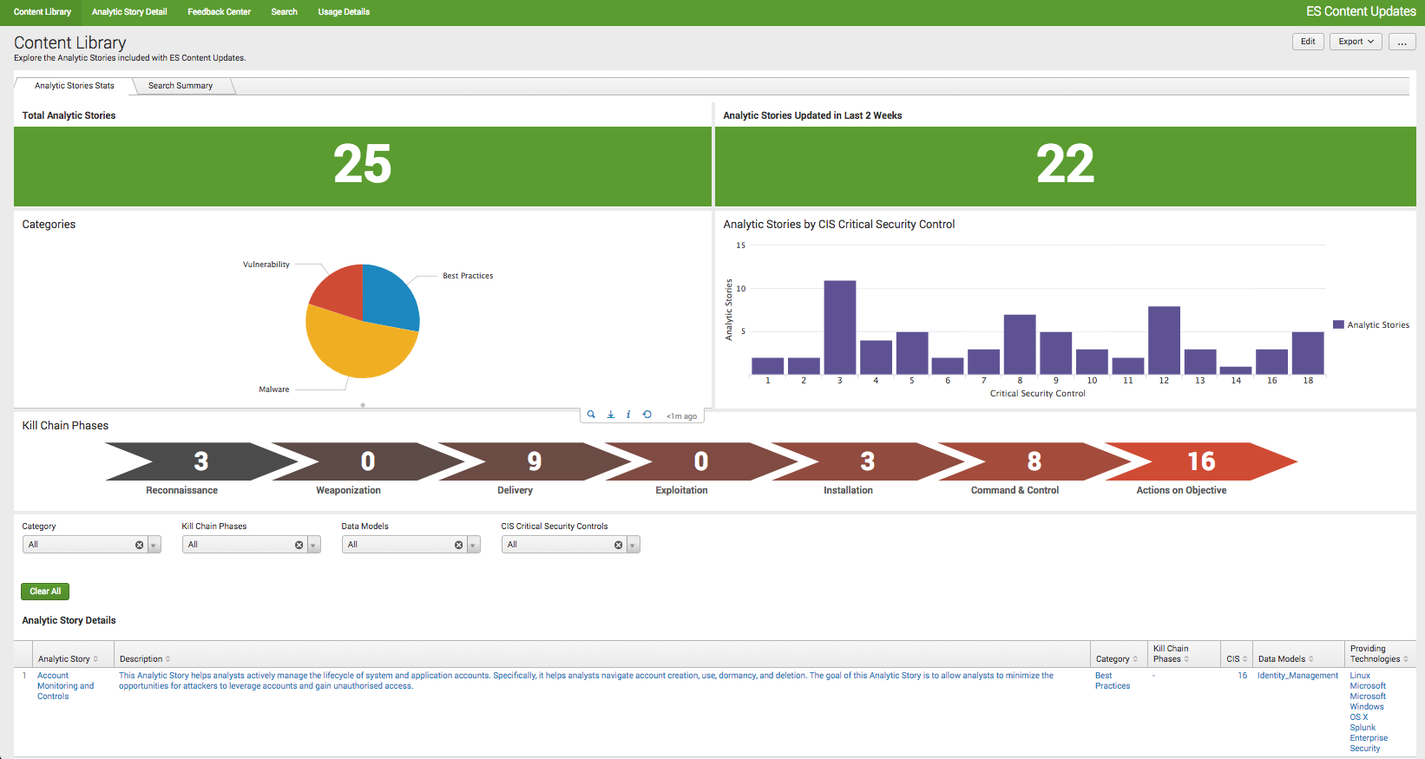Expand the Category dropdown arrow
This screenshot has width=1425, height=759.
[154, 545]
